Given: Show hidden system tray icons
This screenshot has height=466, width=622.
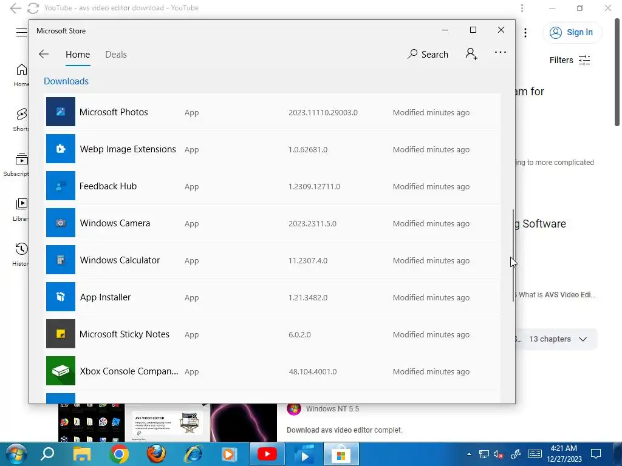Looking at the screenshot, I should [x=469, y=454].
